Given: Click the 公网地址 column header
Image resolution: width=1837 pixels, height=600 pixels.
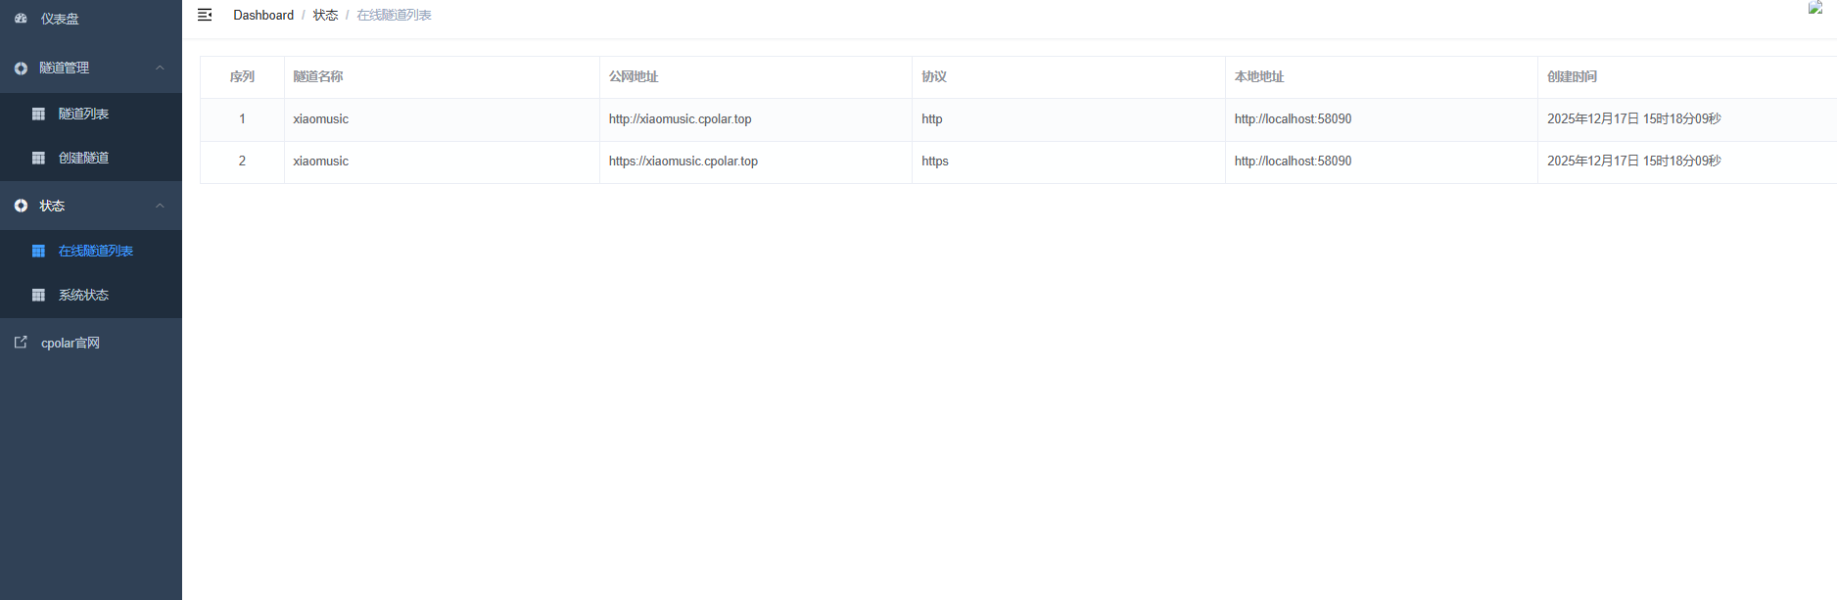Looking at the screenshot, I should [633, 77].
